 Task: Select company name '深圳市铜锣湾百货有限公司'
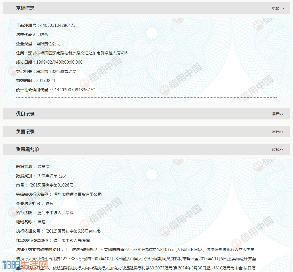click(x=77, y=194)
